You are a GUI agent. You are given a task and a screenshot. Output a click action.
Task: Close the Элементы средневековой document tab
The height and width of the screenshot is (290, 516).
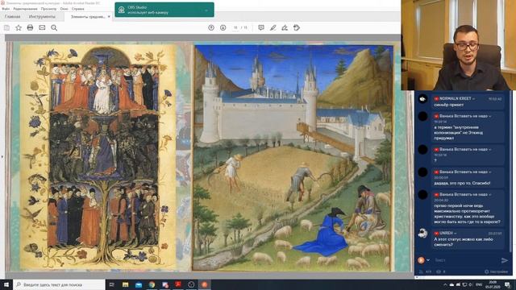(109, 16)
